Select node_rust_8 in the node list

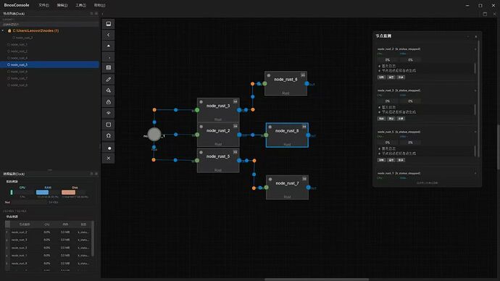[49, 85]
